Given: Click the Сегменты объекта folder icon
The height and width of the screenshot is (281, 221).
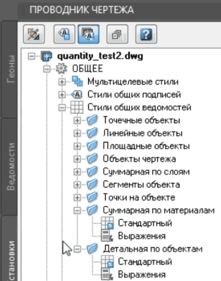Looking at the screenshot, I should pyautogui.click(x=92, y=185).
